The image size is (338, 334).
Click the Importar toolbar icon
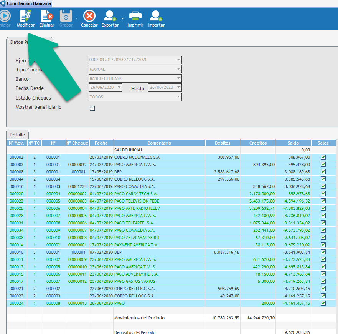pyautogui.click(x=156, y=16)
